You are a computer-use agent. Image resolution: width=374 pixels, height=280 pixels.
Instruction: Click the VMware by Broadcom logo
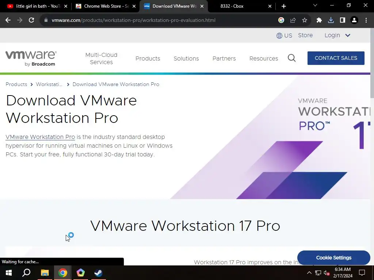click(x=31, y=58)
